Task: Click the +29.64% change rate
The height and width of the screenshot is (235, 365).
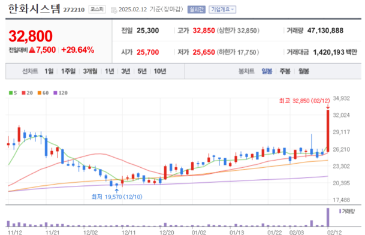Action: pyautogui.click(x=77, y=50)
